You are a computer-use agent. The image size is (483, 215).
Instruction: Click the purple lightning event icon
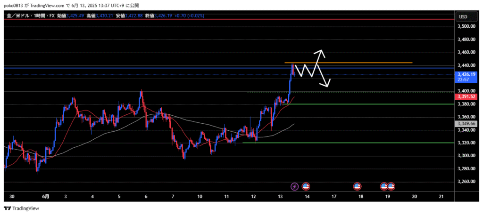(x=295, y=187)
